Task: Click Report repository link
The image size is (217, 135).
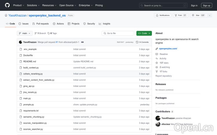Action: pyautogui.click(x=163, y=76)
